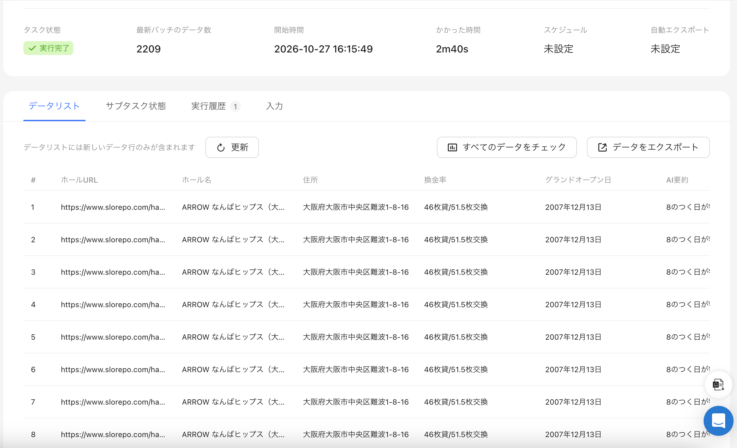737x448 pixels.
Task: Click 46枚貸/51.5枚交換 in row 4
Action: point(456,304)
